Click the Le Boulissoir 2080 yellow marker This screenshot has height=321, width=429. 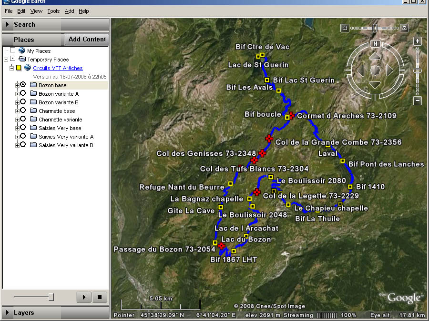click(x=271, y=177)
